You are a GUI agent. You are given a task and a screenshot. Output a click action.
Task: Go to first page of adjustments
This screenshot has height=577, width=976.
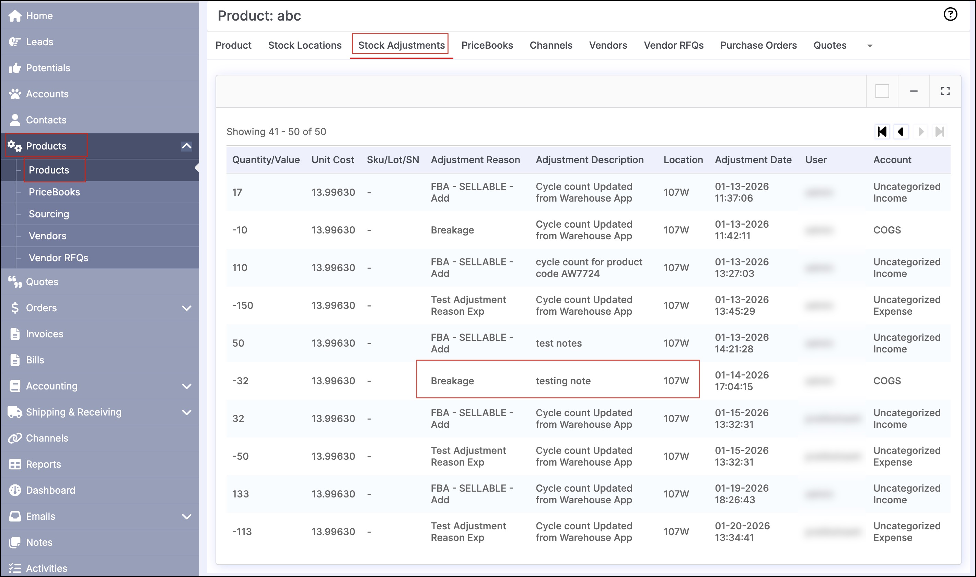tap(882, 132)
